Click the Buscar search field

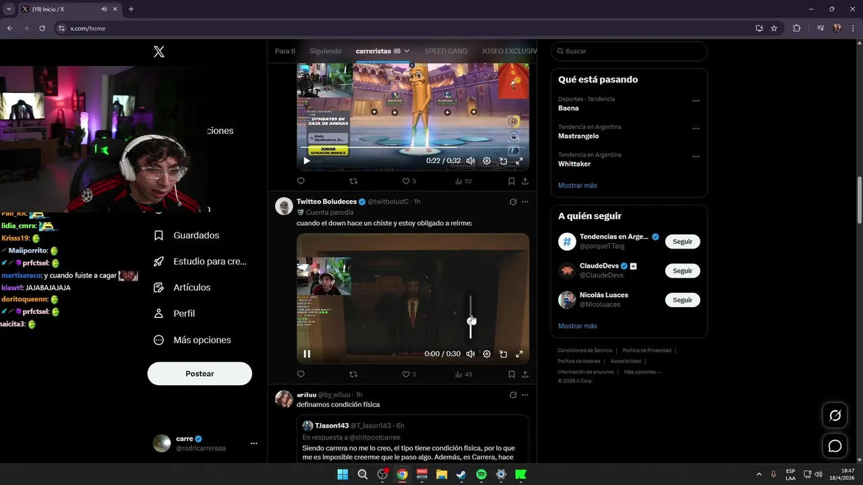(629, 51)
